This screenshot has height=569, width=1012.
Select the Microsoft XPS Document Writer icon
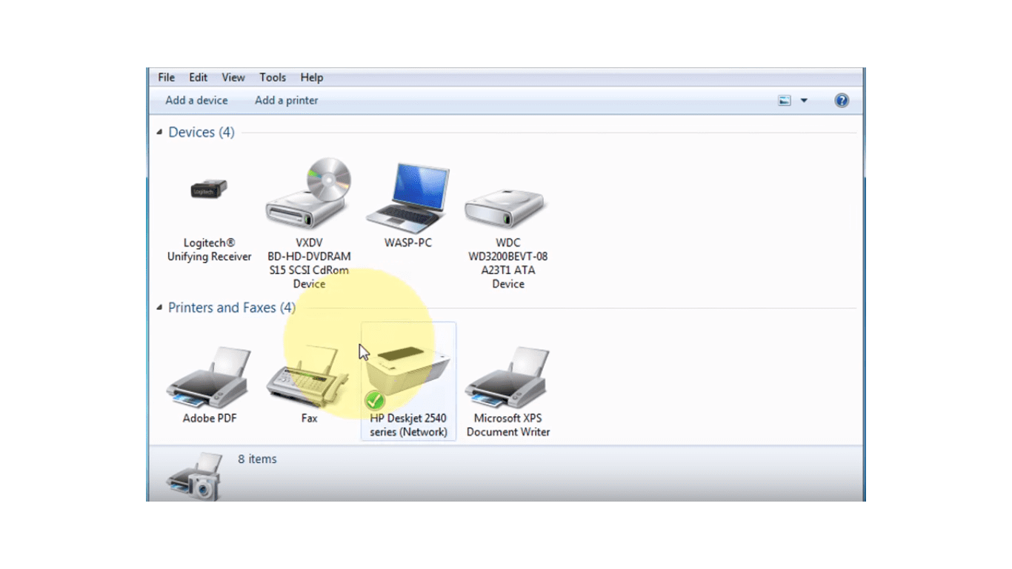pos(507,377)
